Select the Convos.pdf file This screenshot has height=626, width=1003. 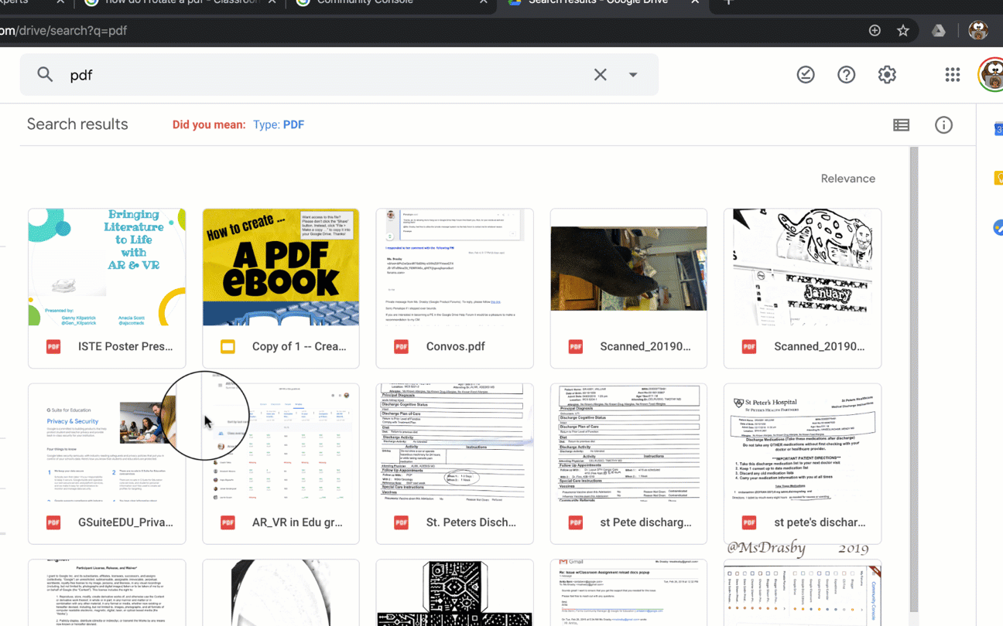[455, 288]
